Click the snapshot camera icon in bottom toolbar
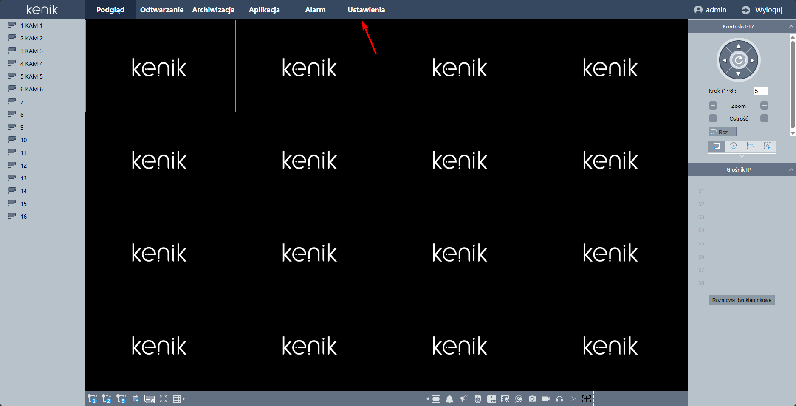This screenshot has width=796, height=406. pyautogui.click(x=532, y=399)
